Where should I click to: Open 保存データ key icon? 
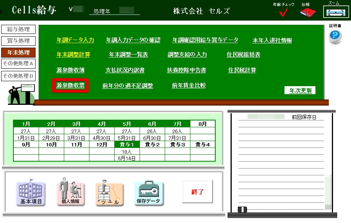pyautogui.click(x=149, y=194)
